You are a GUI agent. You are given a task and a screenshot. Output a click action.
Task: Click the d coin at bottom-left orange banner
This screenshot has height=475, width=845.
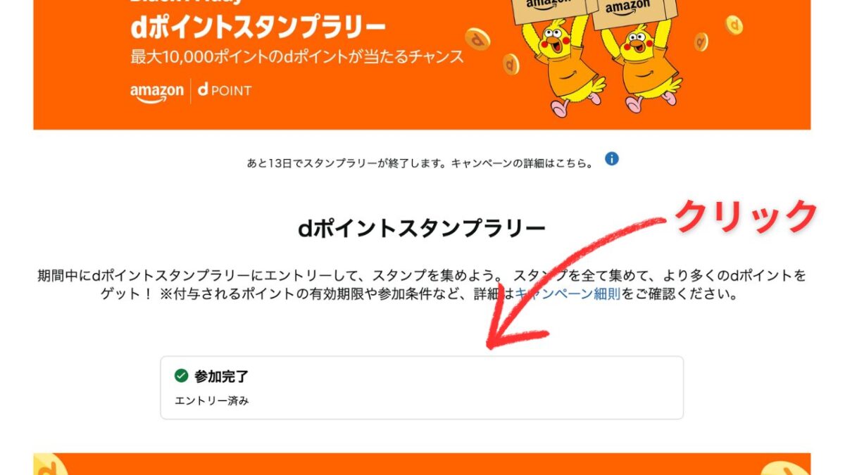coord(51,464)
